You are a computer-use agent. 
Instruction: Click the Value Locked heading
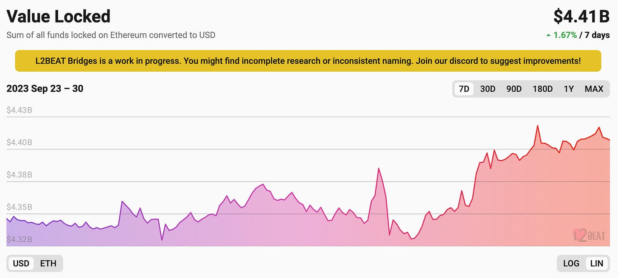(x=59, y=16)
